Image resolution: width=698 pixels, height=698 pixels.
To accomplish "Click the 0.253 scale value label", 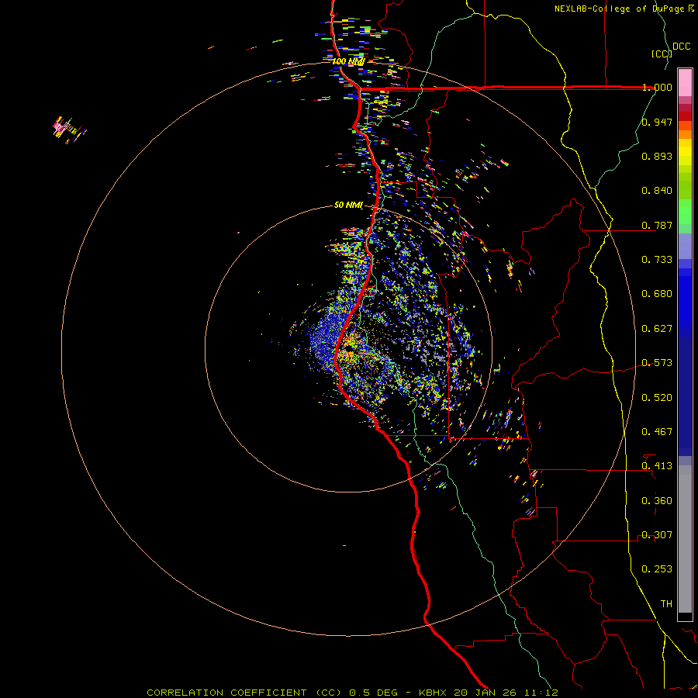I will tap(657, 569).
